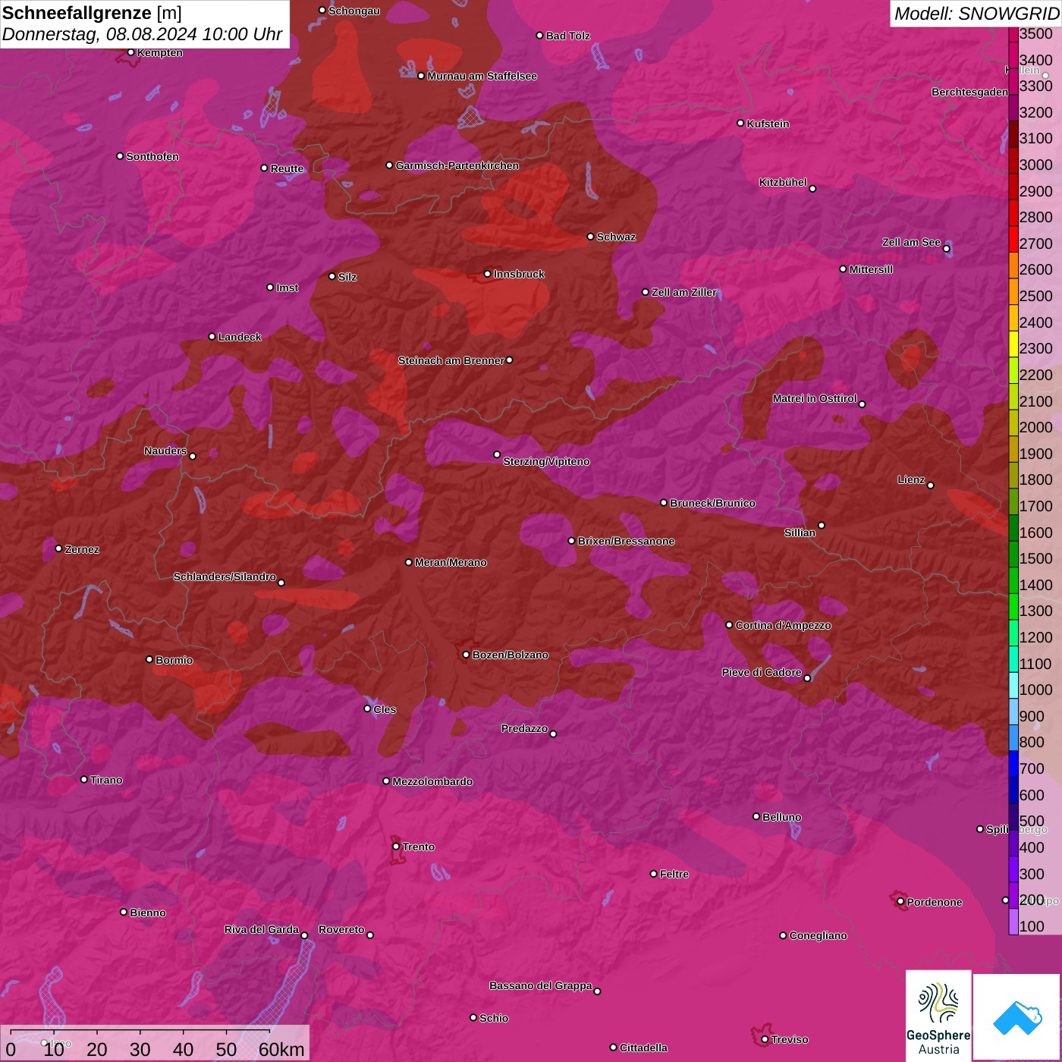Click the Zernez city marker

pyautogui.click(x=59, y=548)
